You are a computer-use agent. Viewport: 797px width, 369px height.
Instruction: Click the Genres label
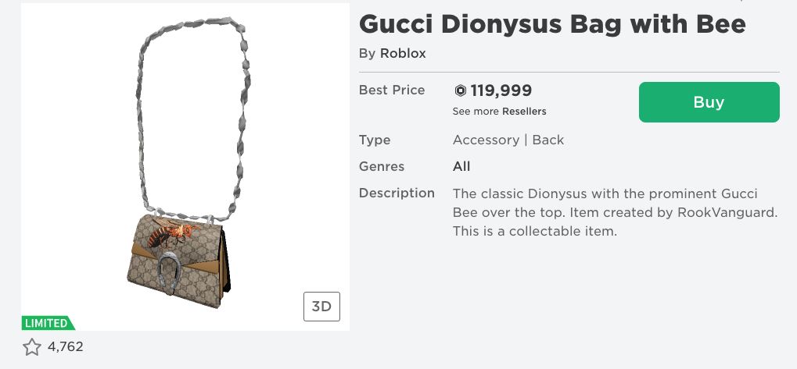point(382,166)
